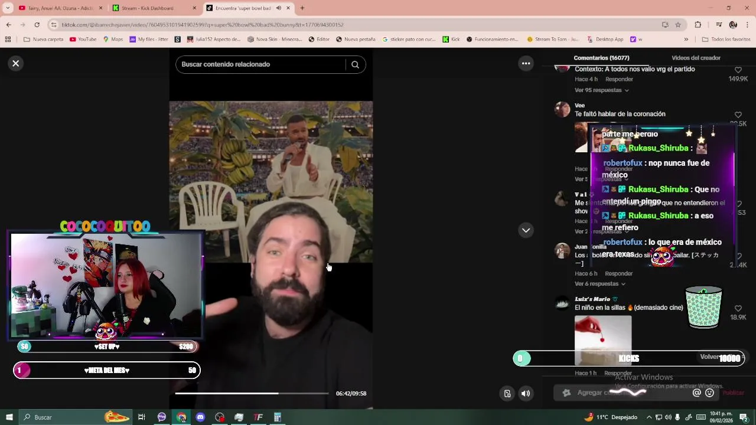The width and height of the screenshot is (756, 425).
Task: Expand 'Ver 6 respuestas' replies
Action: point(599,284)
